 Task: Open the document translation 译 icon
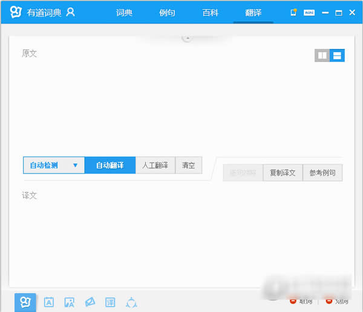tap(110, 302)
